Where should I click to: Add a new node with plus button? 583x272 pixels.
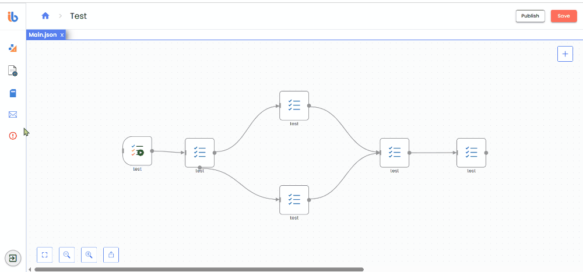pyautogui.click(x=565, y=54)
